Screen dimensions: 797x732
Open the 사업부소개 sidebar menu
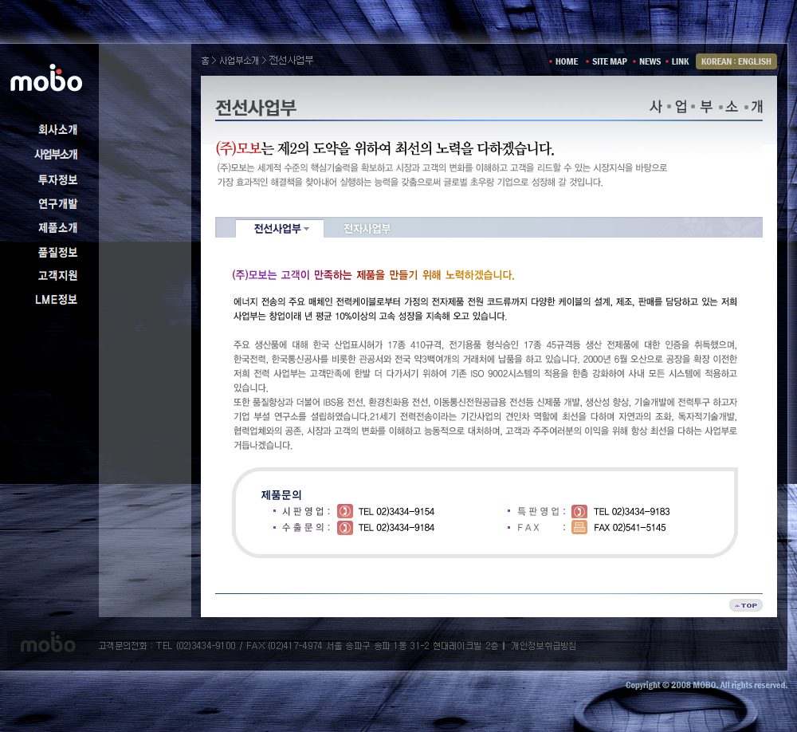56,155
